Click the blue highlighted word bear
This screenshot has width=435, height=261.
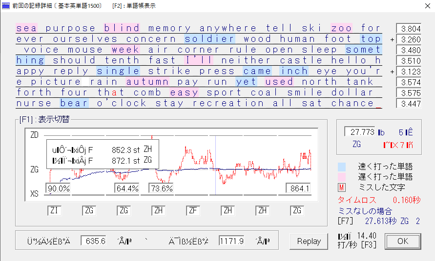coord(74,103)
